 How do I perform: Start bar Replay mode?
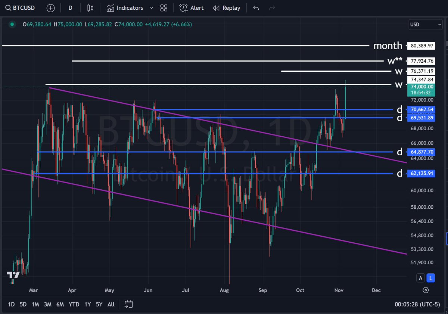coord(227,8)
